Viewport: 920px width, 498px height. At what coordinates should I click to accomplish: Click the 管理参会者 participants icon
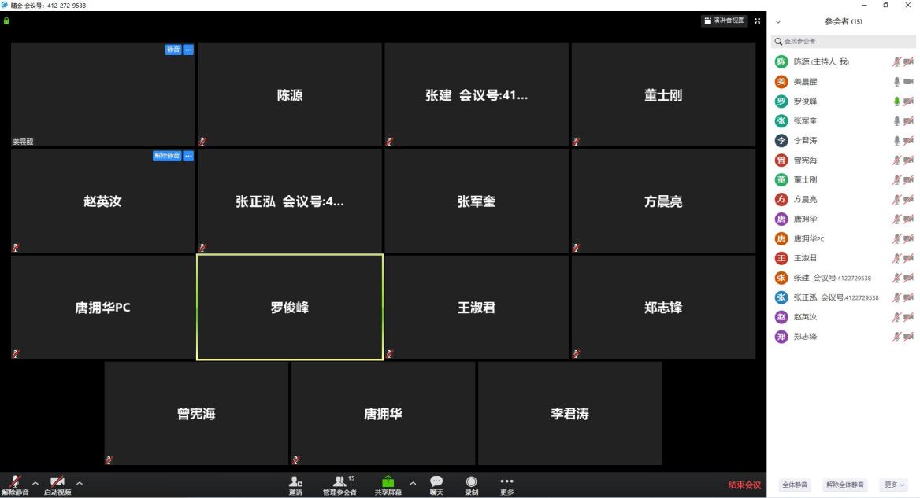tap(339, 481)
